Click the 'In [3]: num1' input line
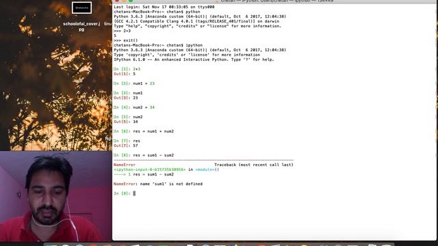This screenshot has width=438, height=246. tap(128, 93)
